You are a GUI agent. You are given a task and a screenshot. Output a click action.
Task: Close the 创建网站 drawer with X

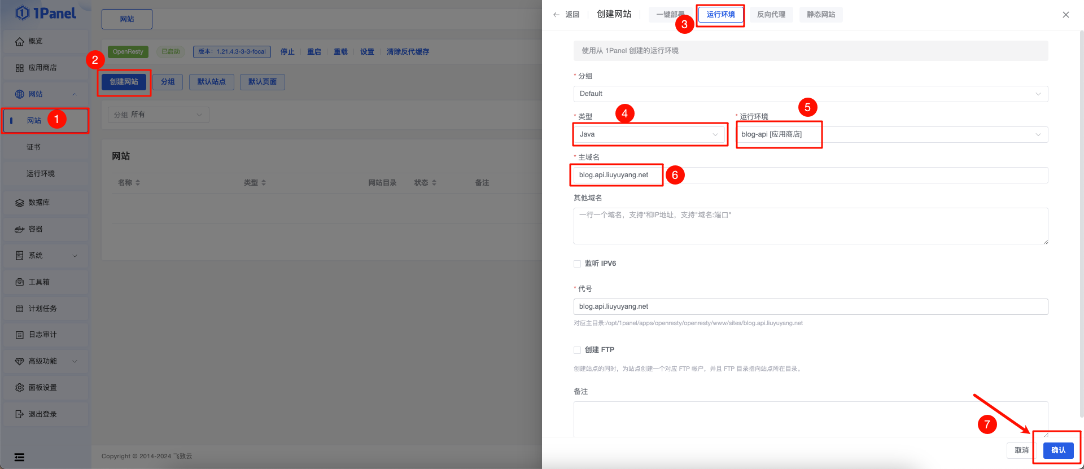coord(1066,15)
